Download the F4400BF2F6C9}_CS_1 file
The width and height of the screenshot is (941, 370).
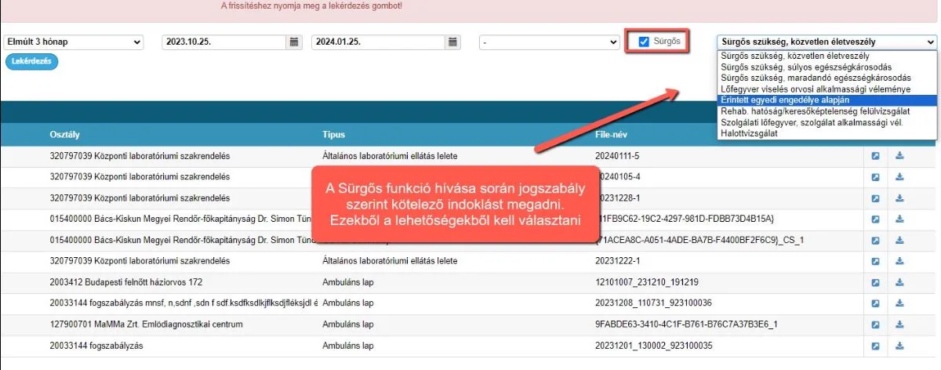point(899,240)
